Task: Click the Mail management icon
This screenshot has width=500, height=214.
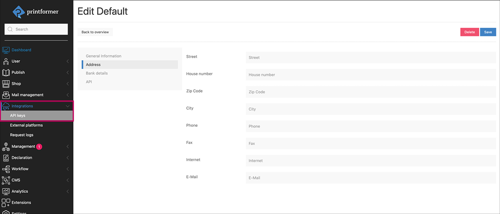Action: click(6, 95)
